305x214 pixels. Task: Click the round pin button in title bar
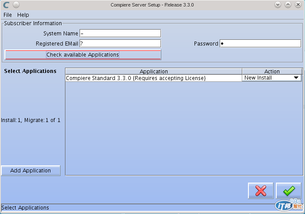pyautogui.click(x=16, y=5)
